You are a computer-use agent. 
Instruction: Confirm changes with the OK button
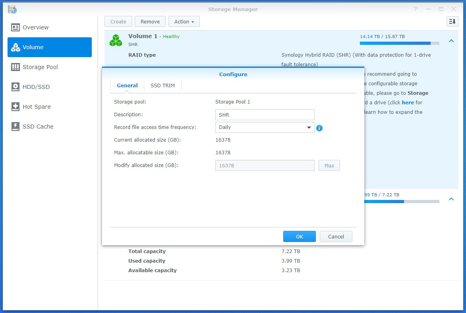coord(299,236)
